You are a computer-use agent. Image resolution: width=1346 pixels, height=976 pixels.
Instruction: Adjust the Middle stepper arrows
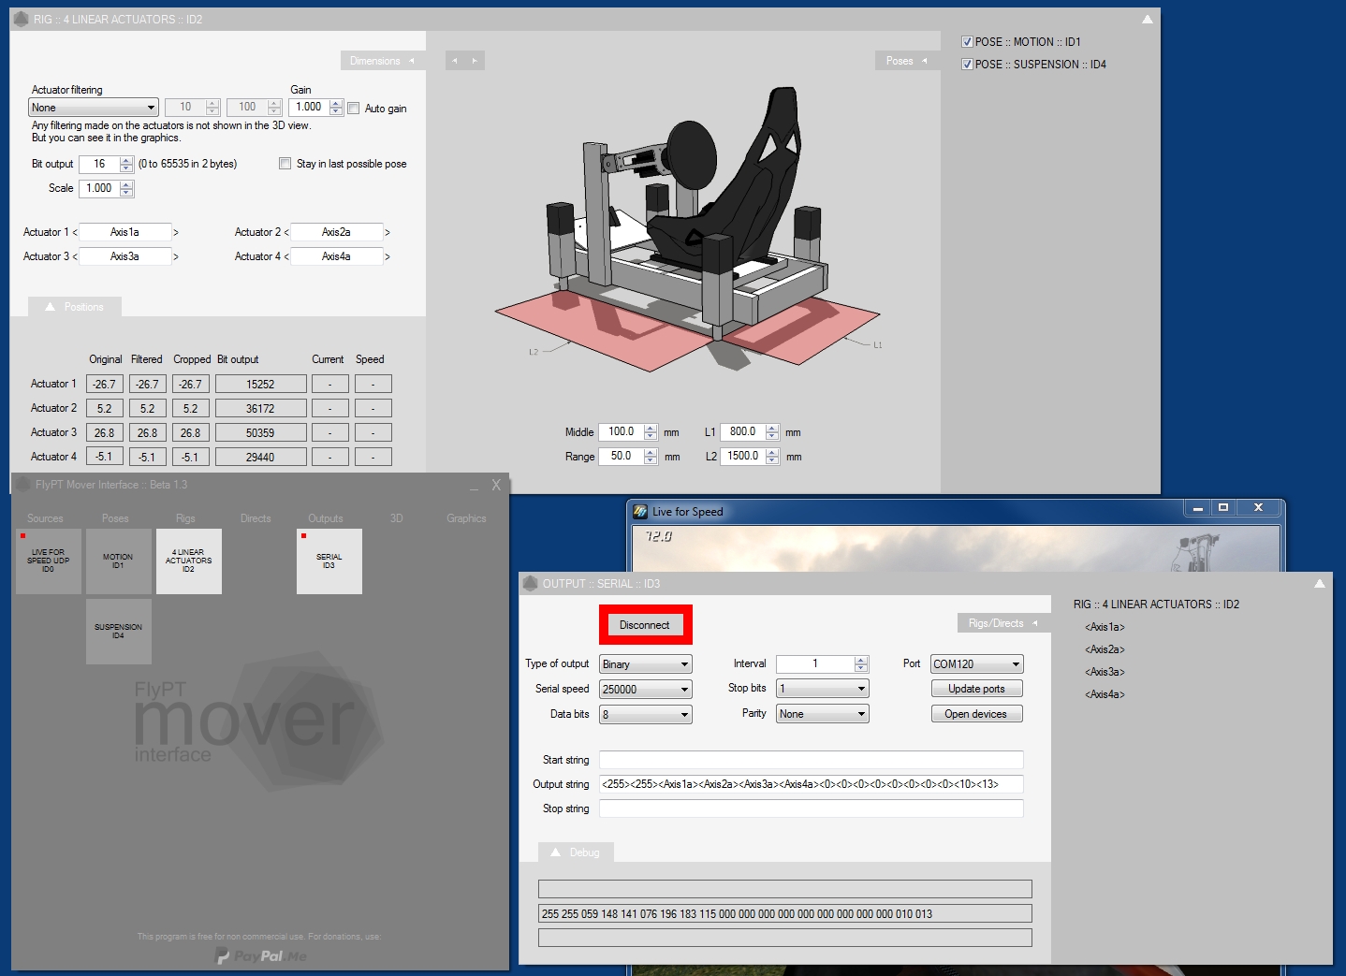(651, 432)
